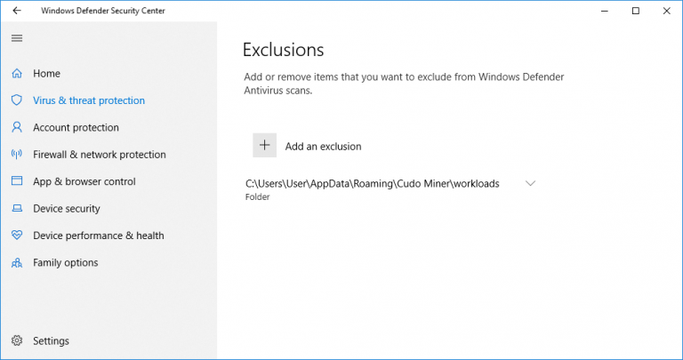The width and height of the screenshot is (683, 360).
Task: Click the back arrow in the title bar
Action: [17, 11]
